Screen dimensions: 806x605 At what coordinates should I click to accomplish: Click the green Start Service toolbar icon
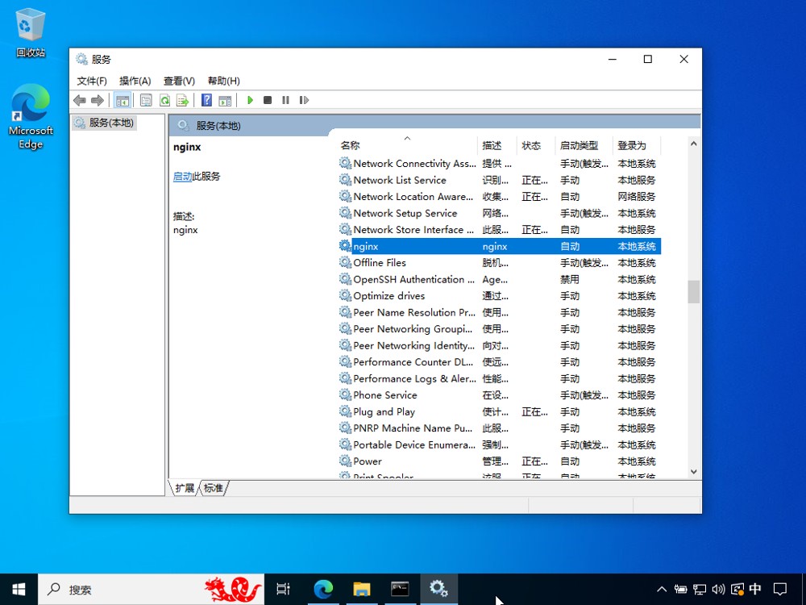pos(251,100)
